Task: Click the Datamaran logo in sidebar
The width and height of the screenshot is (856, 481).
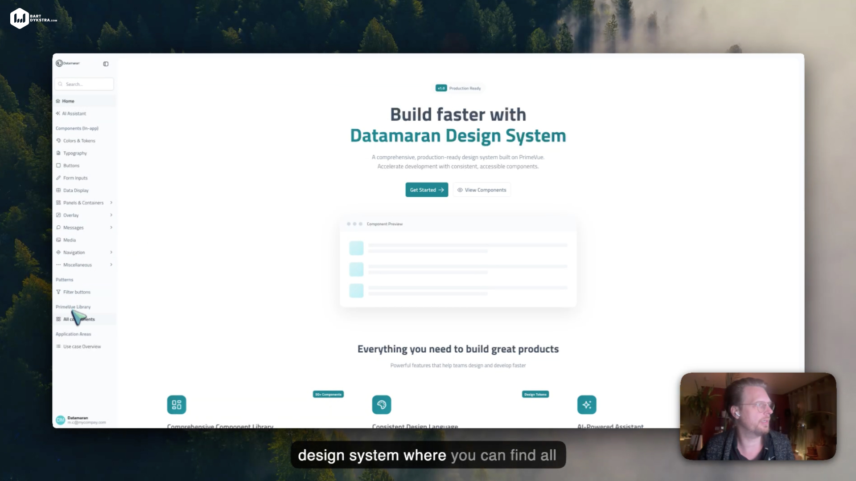Action: coord(68,63)
